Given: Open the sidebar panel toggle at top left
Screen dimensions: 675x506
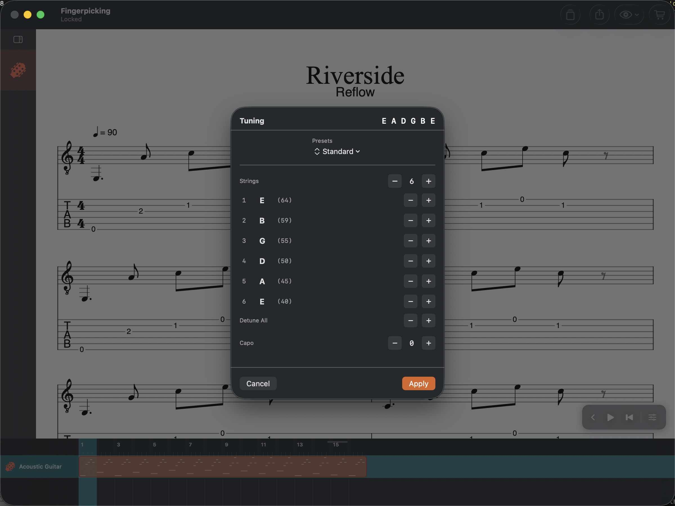Looking at the screenshot, I should pyautogui.click(x=18, y=39).
